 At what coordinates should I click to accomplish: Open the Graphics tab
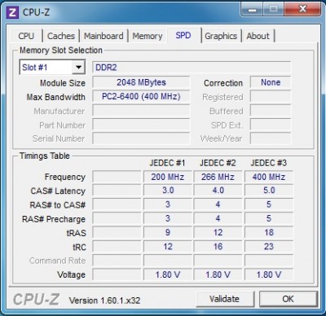pos(221,36)
